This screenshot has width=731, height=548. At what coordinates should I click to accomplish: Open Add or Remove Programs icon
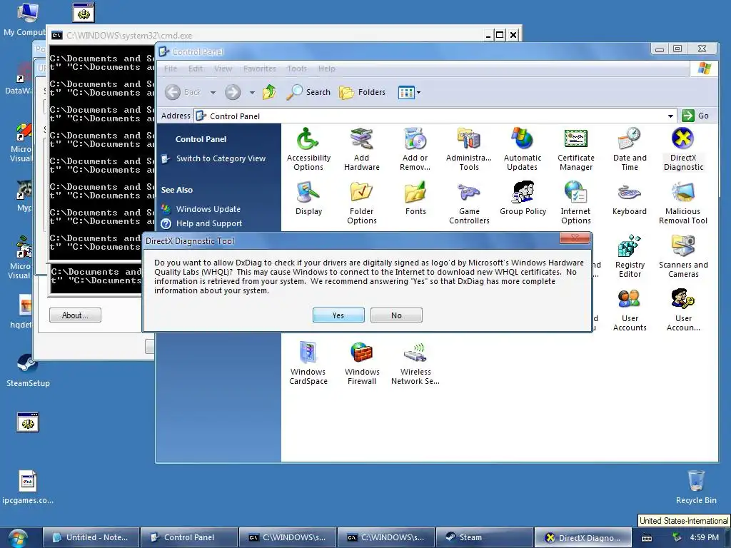coord(415,149)
